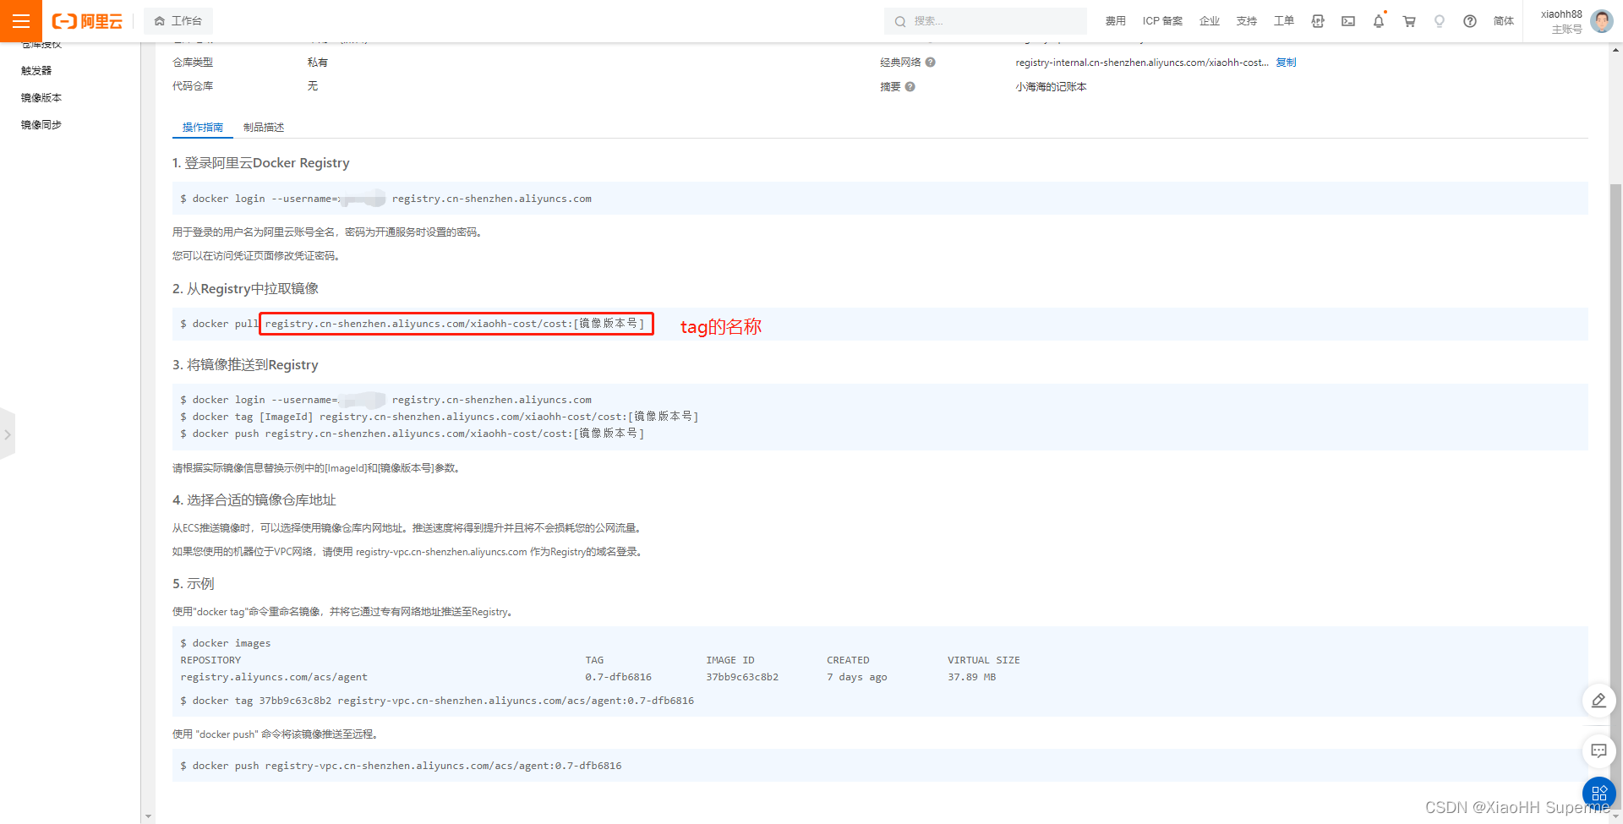1623x824 pixels.
Task: Open the feedback chat floating button
Action: tap(1598, 750)
